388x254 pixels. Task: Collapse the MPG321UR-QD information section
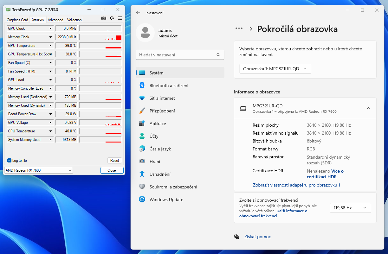pos(369,108)
